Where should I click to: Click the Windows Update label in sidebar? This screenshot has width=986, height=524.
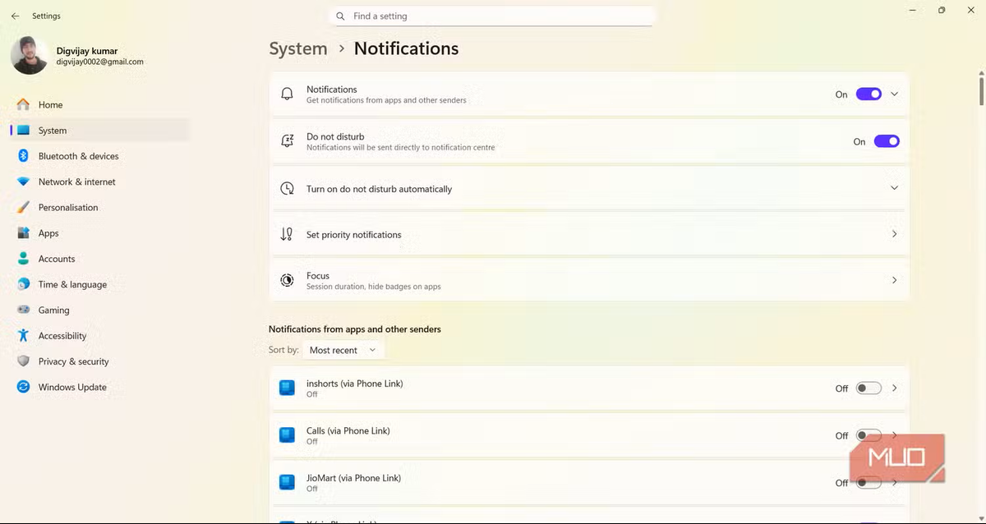pos(72,387)
